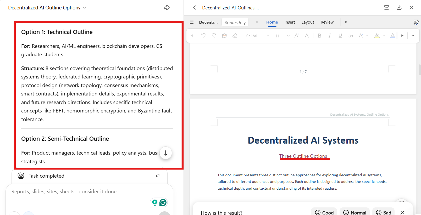
Task: Send document via the envelope icon
Action: [386, 8]
